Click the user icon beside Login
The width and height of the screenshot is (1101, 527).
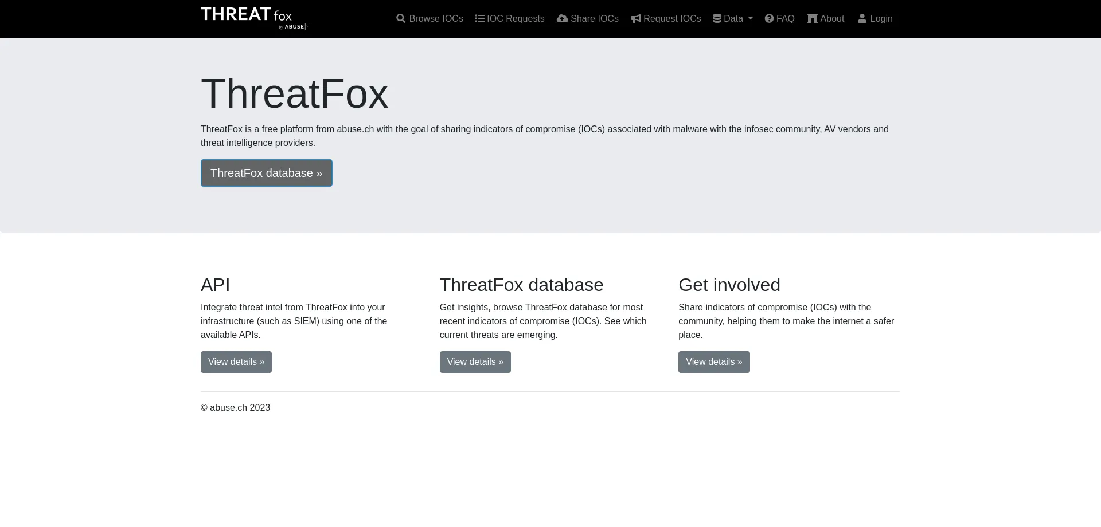862,19
